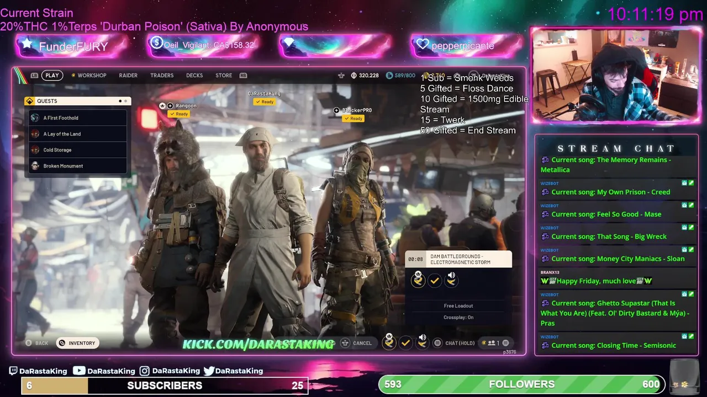Open the STORE tab

224,76
